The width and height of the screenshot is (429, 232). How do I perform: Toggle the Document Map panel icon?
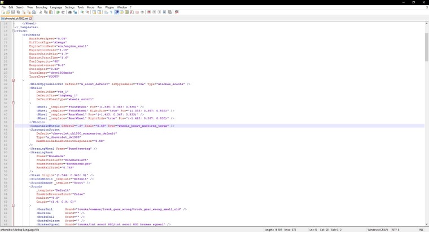(x=126, y=12)
